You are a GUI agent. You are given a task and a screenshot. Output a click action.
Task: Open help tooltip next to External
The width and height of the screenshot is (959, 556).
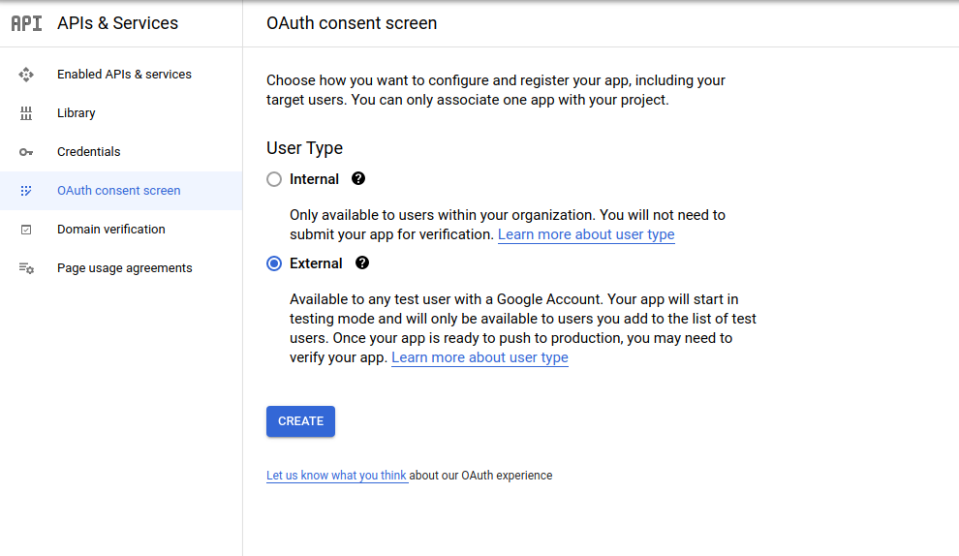coord(362,263)
